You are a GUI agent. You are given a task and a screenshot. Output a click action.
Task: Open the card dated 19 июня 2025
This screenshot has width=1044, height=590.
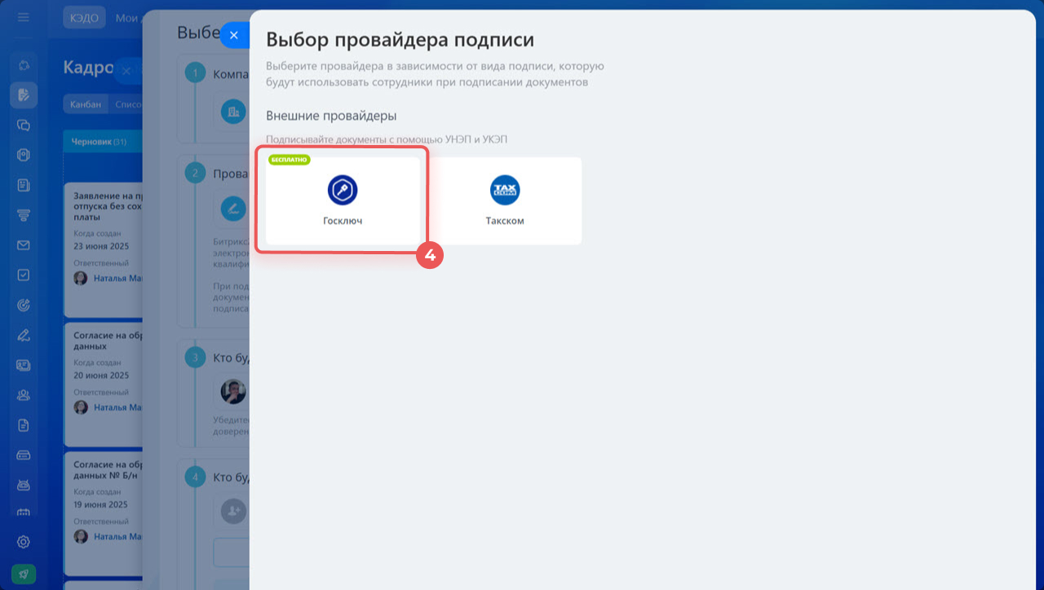tap(104, 513)
